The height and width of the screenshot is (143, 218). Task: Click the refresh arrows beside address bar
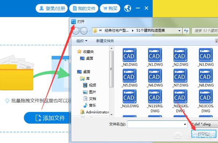click(x=186, y=31)
